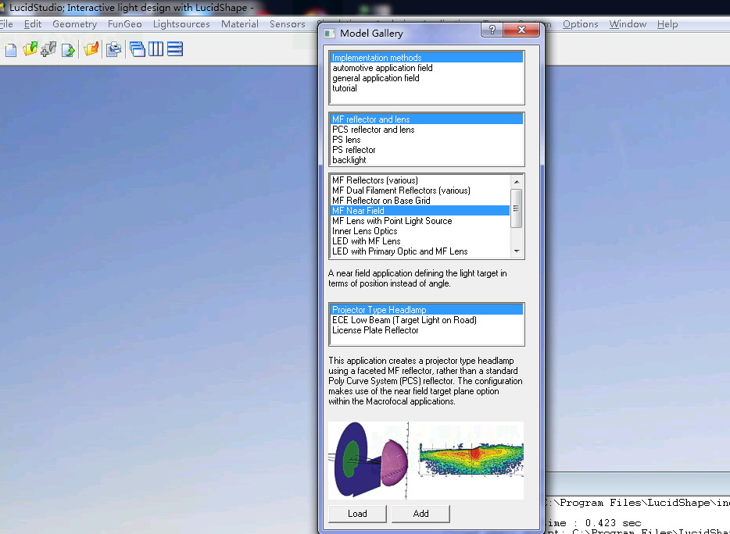Select 'MF Reflector on Base Grid' item
730x534 pixels.
coord(420,201)
